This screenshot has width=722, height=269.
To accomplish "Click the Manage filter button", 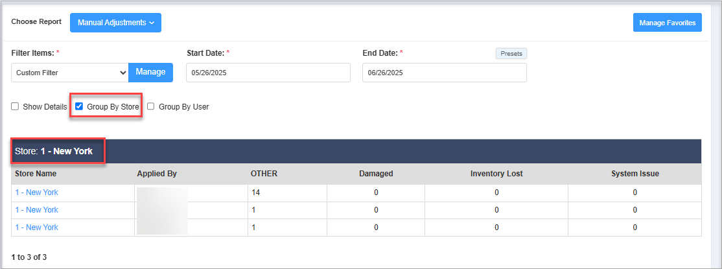I will 150,72.
